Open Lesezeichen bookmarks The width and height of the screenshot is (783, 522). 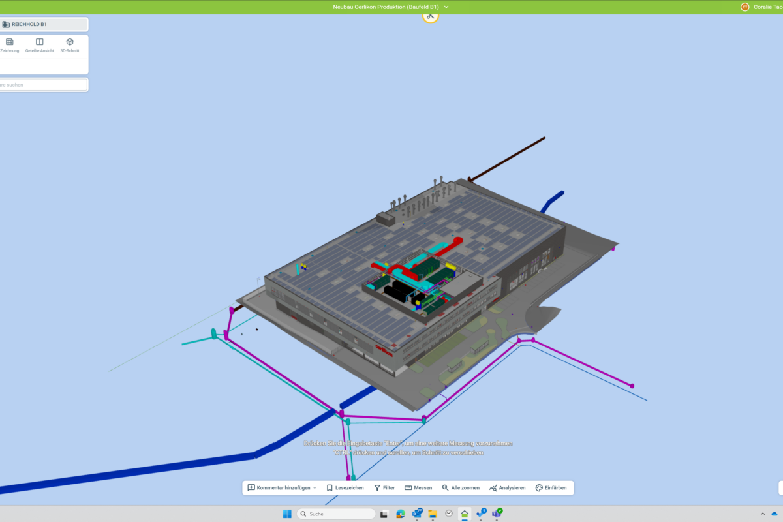click(x=345, y=488)
